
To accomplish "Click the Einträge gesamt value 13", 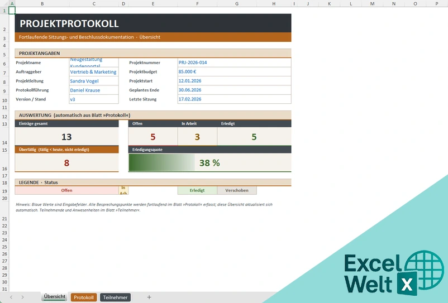I will pyautogui.click(x=66, y=137).
